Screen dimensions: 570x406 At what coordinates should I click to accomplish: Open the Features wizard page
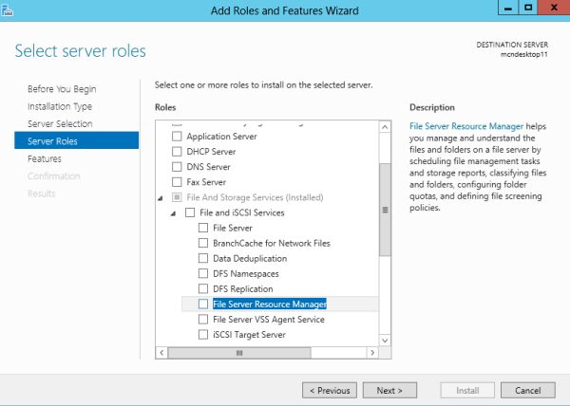45,159
